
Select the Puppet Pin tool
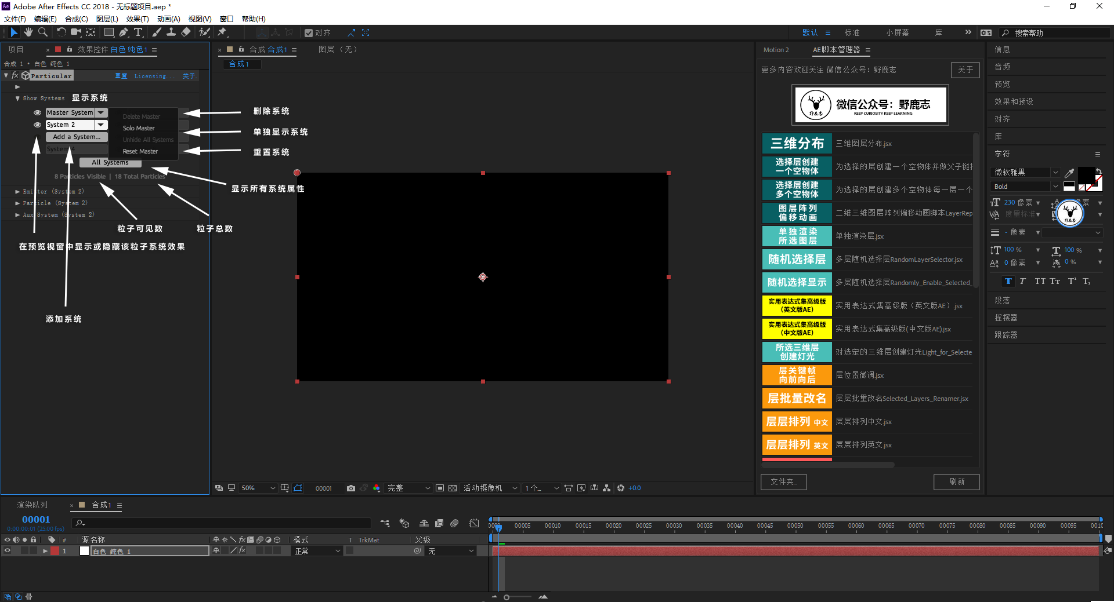tap(222, 32)
